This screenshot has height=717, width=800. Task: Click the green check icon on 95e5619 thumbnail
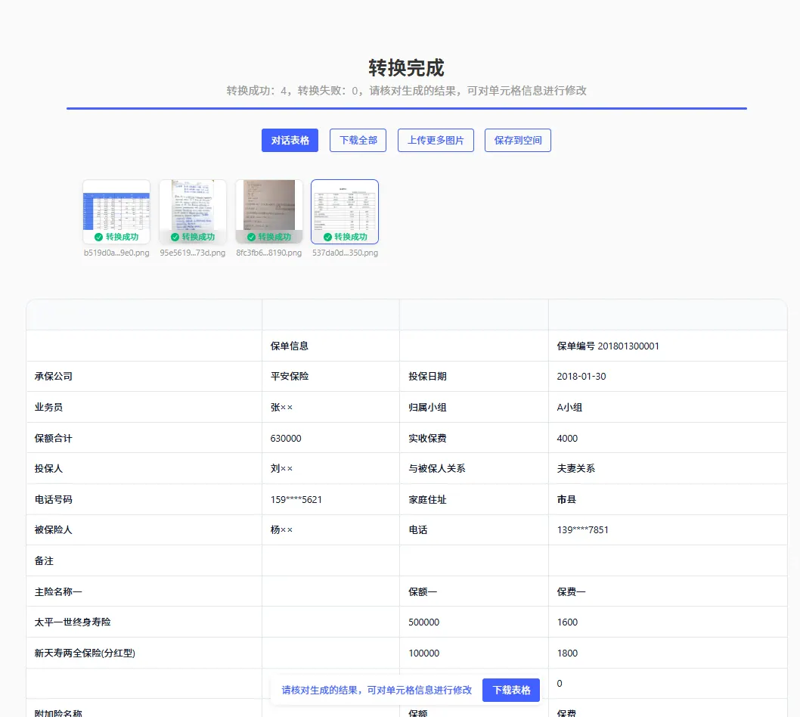click(x=175, y=237)
